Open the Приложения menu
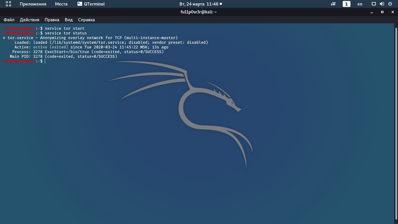Screen dimensions: 398x224 [x=33, y=4]
